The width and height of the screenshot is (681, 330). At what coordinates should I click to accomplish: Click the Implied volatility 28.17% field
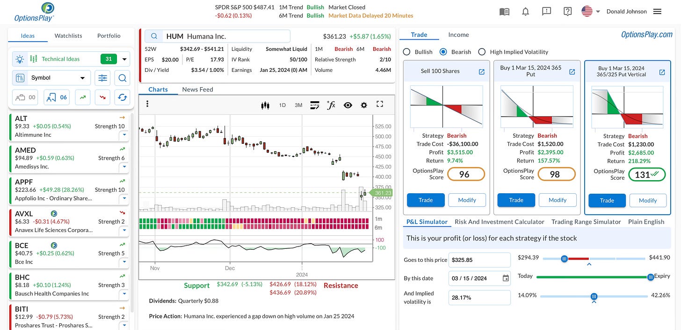click(479, 297)
